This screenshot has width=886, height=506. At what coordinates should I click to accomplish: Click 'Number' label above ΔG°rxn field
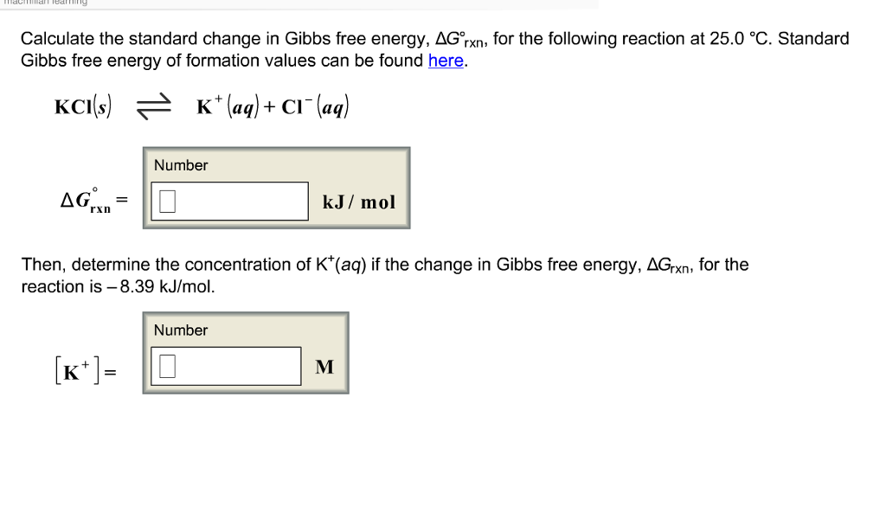(181, 165)
